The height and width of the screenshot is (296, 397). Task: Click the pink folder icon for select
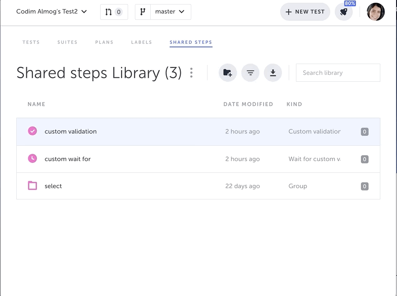click(32, 186)
